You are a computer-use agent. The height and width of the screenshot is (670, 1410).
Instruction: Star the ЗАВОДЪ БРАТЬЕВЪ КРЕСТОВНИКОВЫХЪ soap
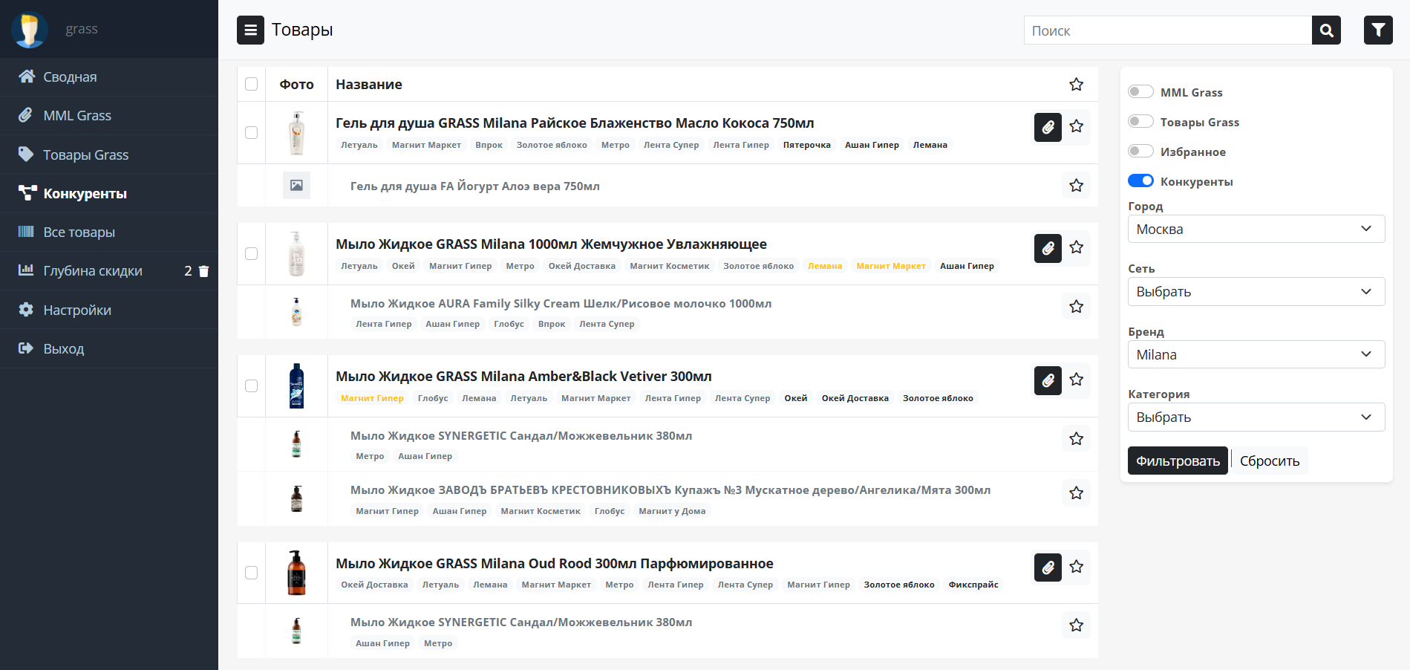coord(1076,492)
